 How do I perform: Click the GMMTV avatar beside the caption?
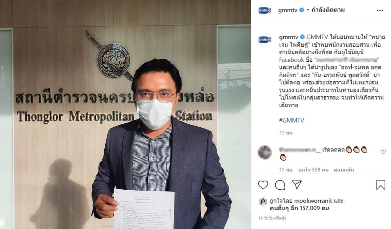click(264, 39)
